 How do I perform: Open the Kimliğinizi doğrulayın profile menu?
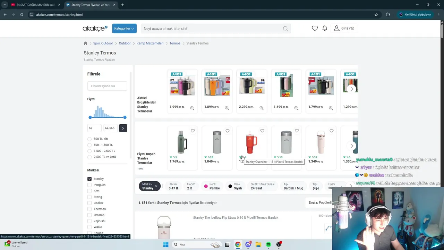click(x=415, y=15)
